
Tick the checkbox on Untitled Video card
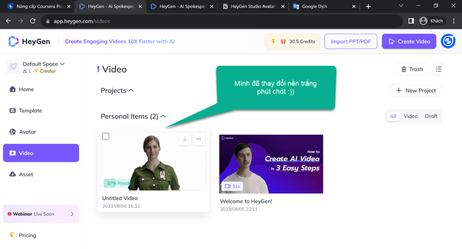pyautogui.click(x=106, y=136)
